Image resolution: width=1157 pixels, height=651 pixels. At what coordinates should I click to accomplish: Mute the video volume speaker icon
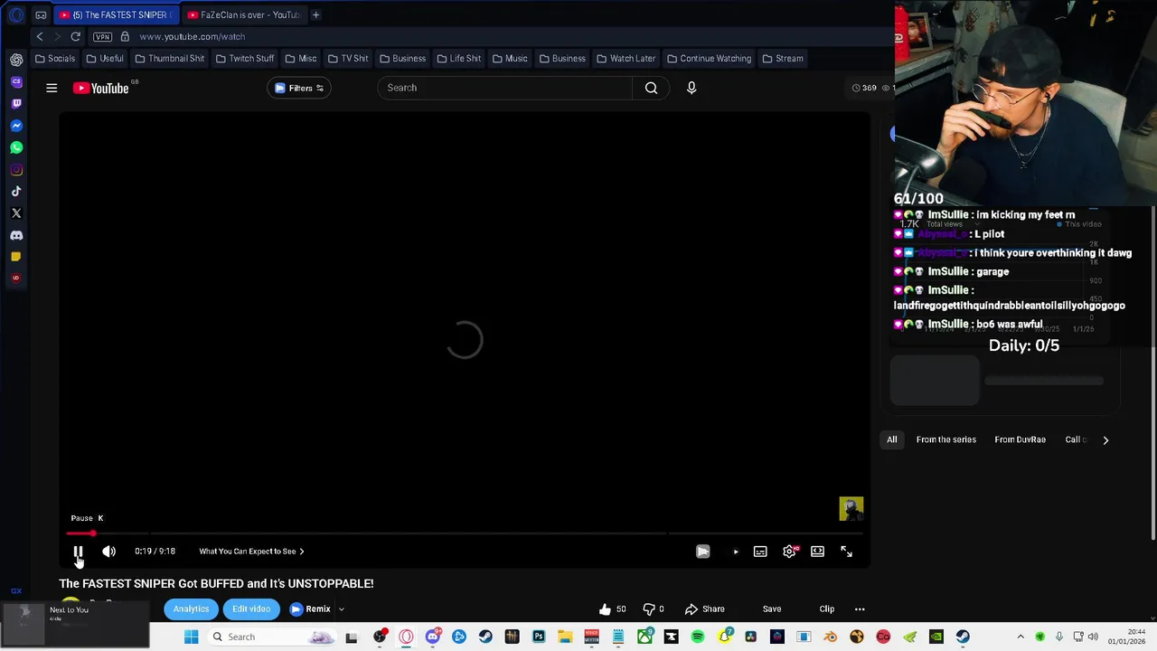pyautogui.click(x=108, y=552)
